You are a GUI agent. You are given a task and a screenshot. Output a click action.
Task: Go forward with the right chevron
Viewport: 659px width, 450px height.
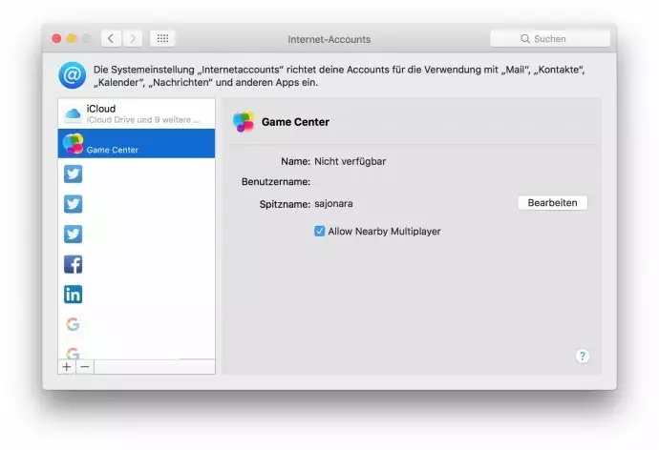133,39
